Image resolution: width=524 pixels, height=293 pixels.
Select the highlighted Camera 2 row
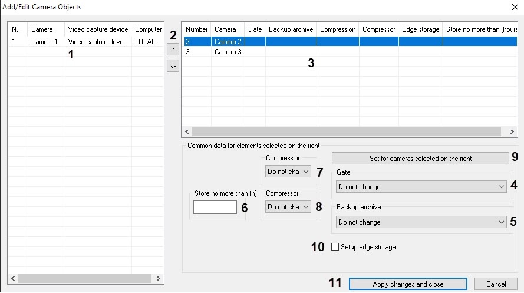tap(228, 42)
